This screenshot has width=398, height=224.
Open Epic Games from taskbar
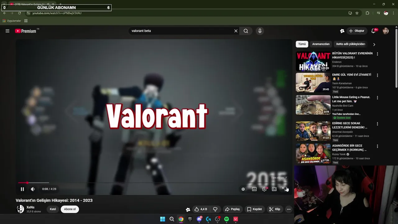[x=190, y=219]
